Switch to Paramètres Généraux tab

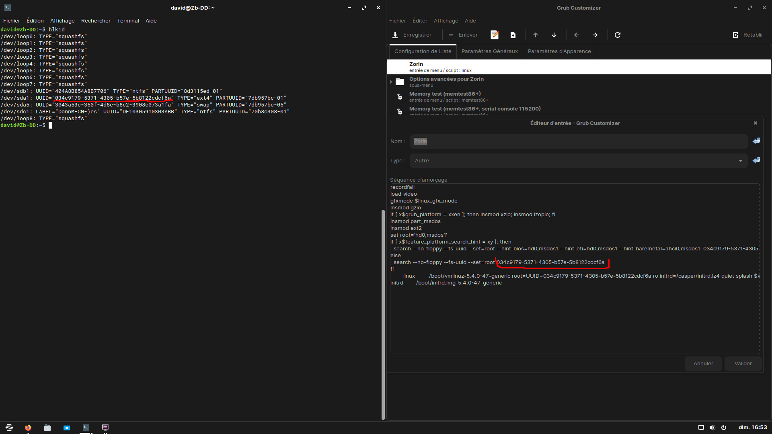click(489, 51)
